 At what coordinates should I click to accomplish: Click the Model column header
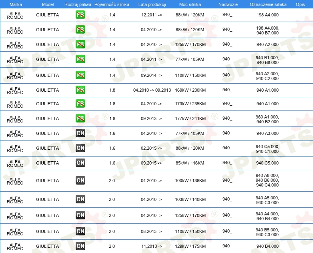pyautogui.click(x=48, y=4)
